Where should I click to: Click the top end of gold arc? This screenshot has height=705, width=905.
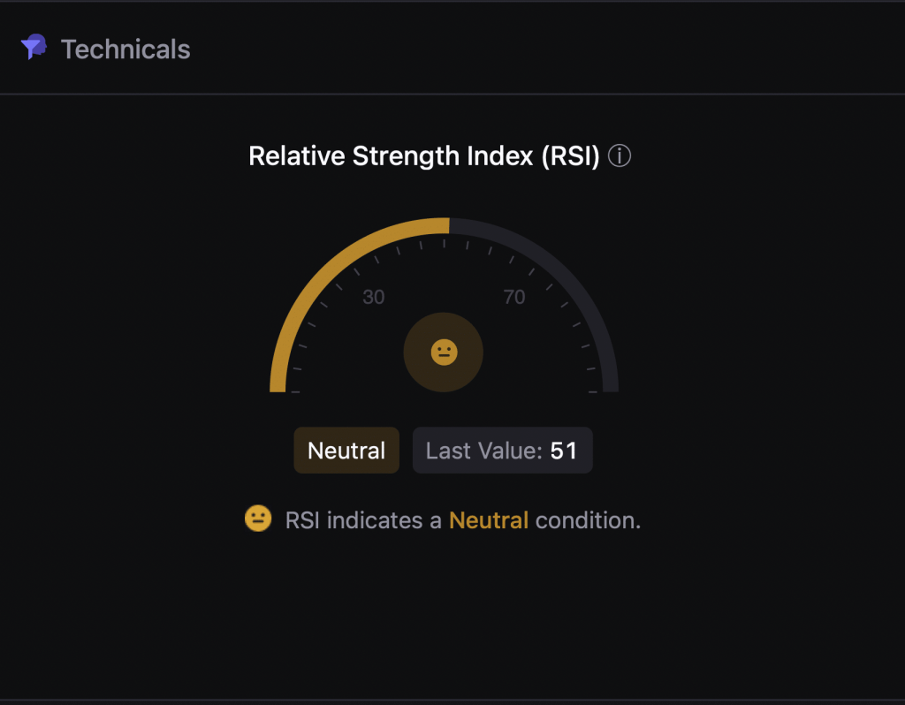coord(447,226)
